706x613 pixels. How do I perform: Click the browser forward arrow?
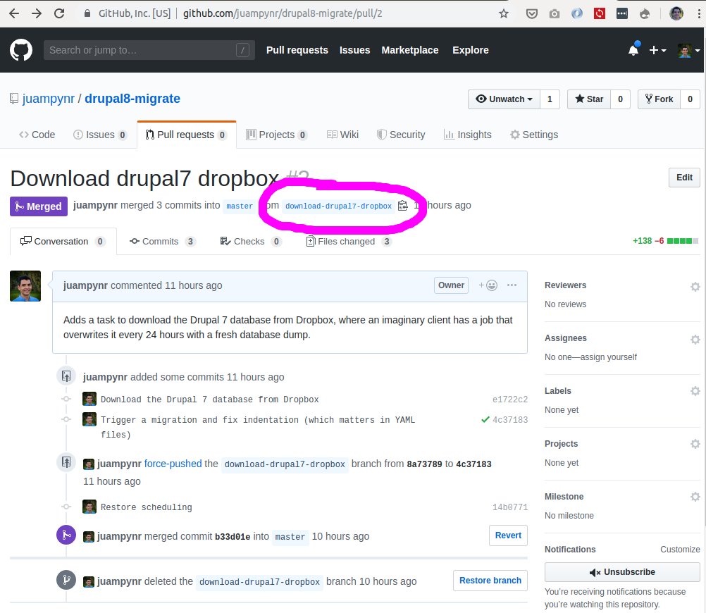tap(37, 13)
